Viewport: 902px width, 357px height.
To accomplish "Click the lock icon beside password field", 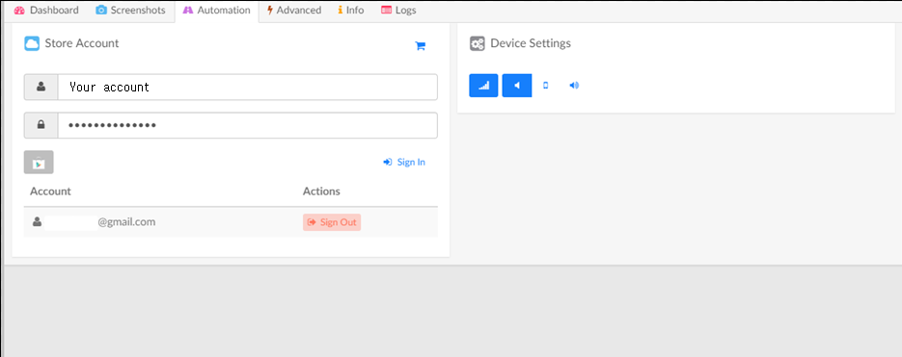I will (x=41, y=125).
